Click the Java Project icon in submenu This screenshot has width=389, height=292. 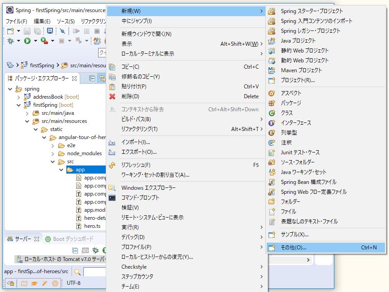pyautogui.click(x=272, y=41)
